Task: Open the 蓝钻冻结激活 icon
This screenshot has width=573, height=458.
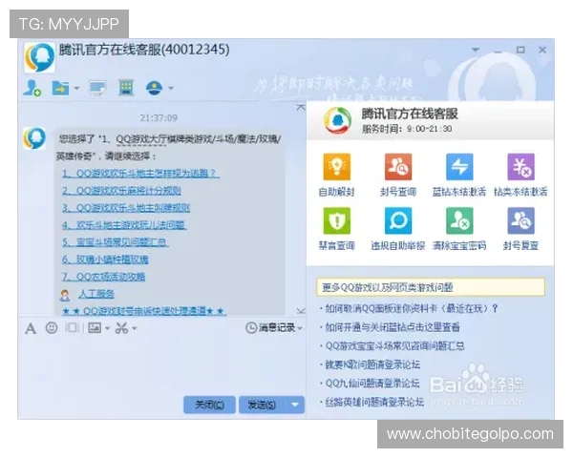Action: coord(459,167)
